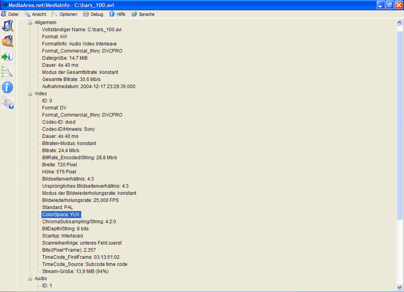Select the 'Codec-ID: dvsd' row
Viewport: 404px width, 292px height.
(59, 122)
